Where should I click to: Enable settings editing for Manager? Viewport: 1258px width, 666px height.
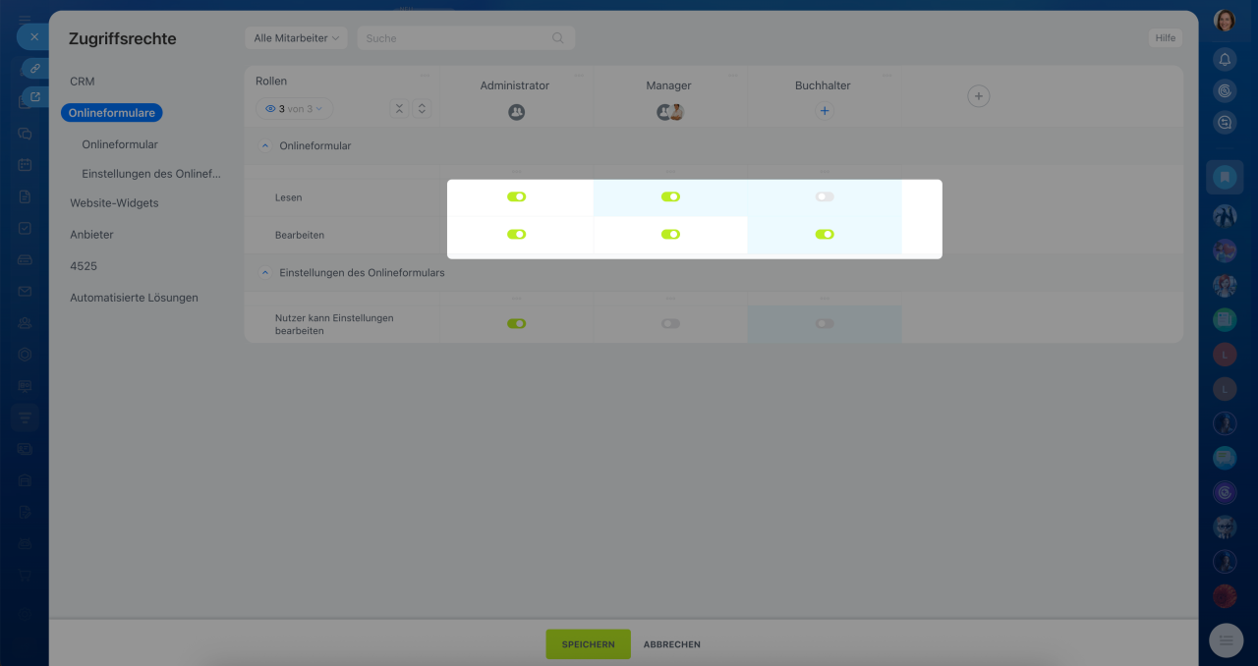coord(670,323)
